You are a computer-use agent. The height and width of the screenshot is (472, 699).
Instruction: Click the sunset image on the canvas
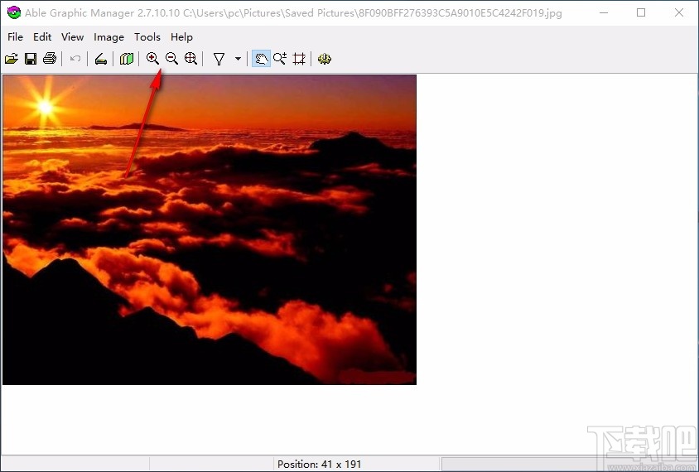coord(210,229)
